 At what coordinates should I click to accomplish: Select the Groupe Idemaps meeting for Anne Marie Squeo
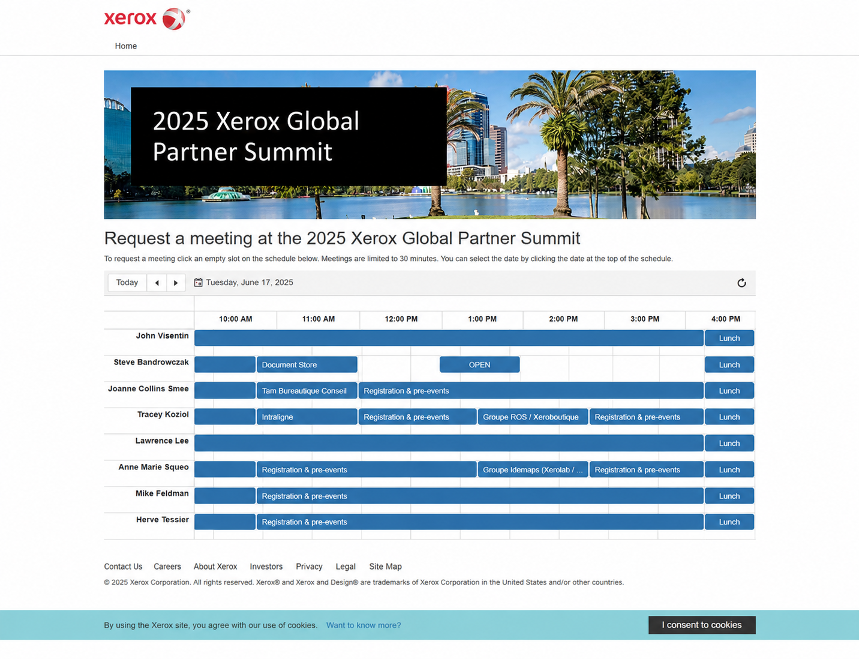point(533,470)
